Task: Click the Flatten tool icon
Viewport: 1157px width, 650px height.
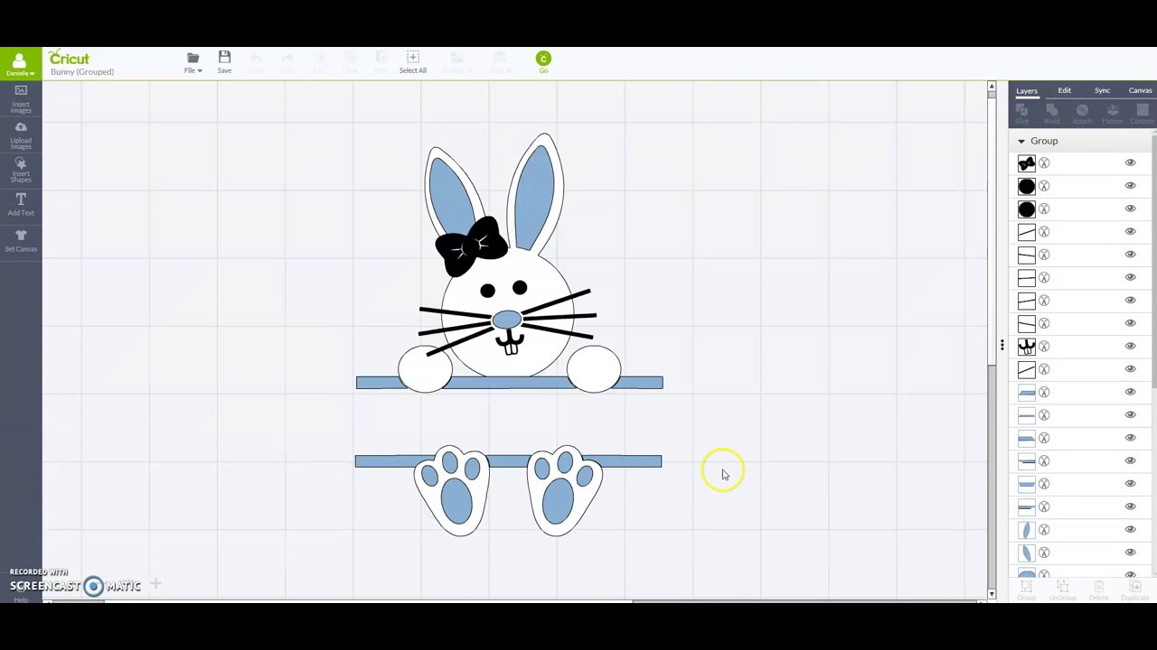Action: [1113, 113]
